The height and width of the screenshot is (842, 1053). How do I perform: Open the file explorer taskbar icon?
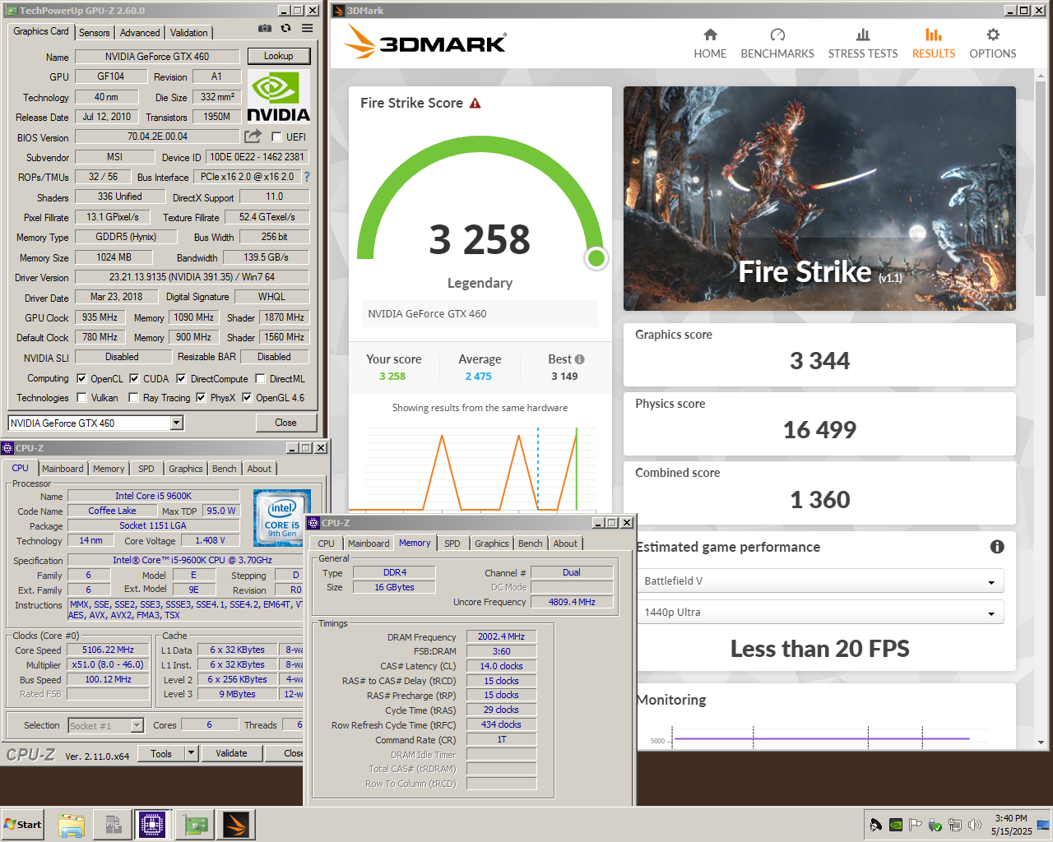pos(72,825)
